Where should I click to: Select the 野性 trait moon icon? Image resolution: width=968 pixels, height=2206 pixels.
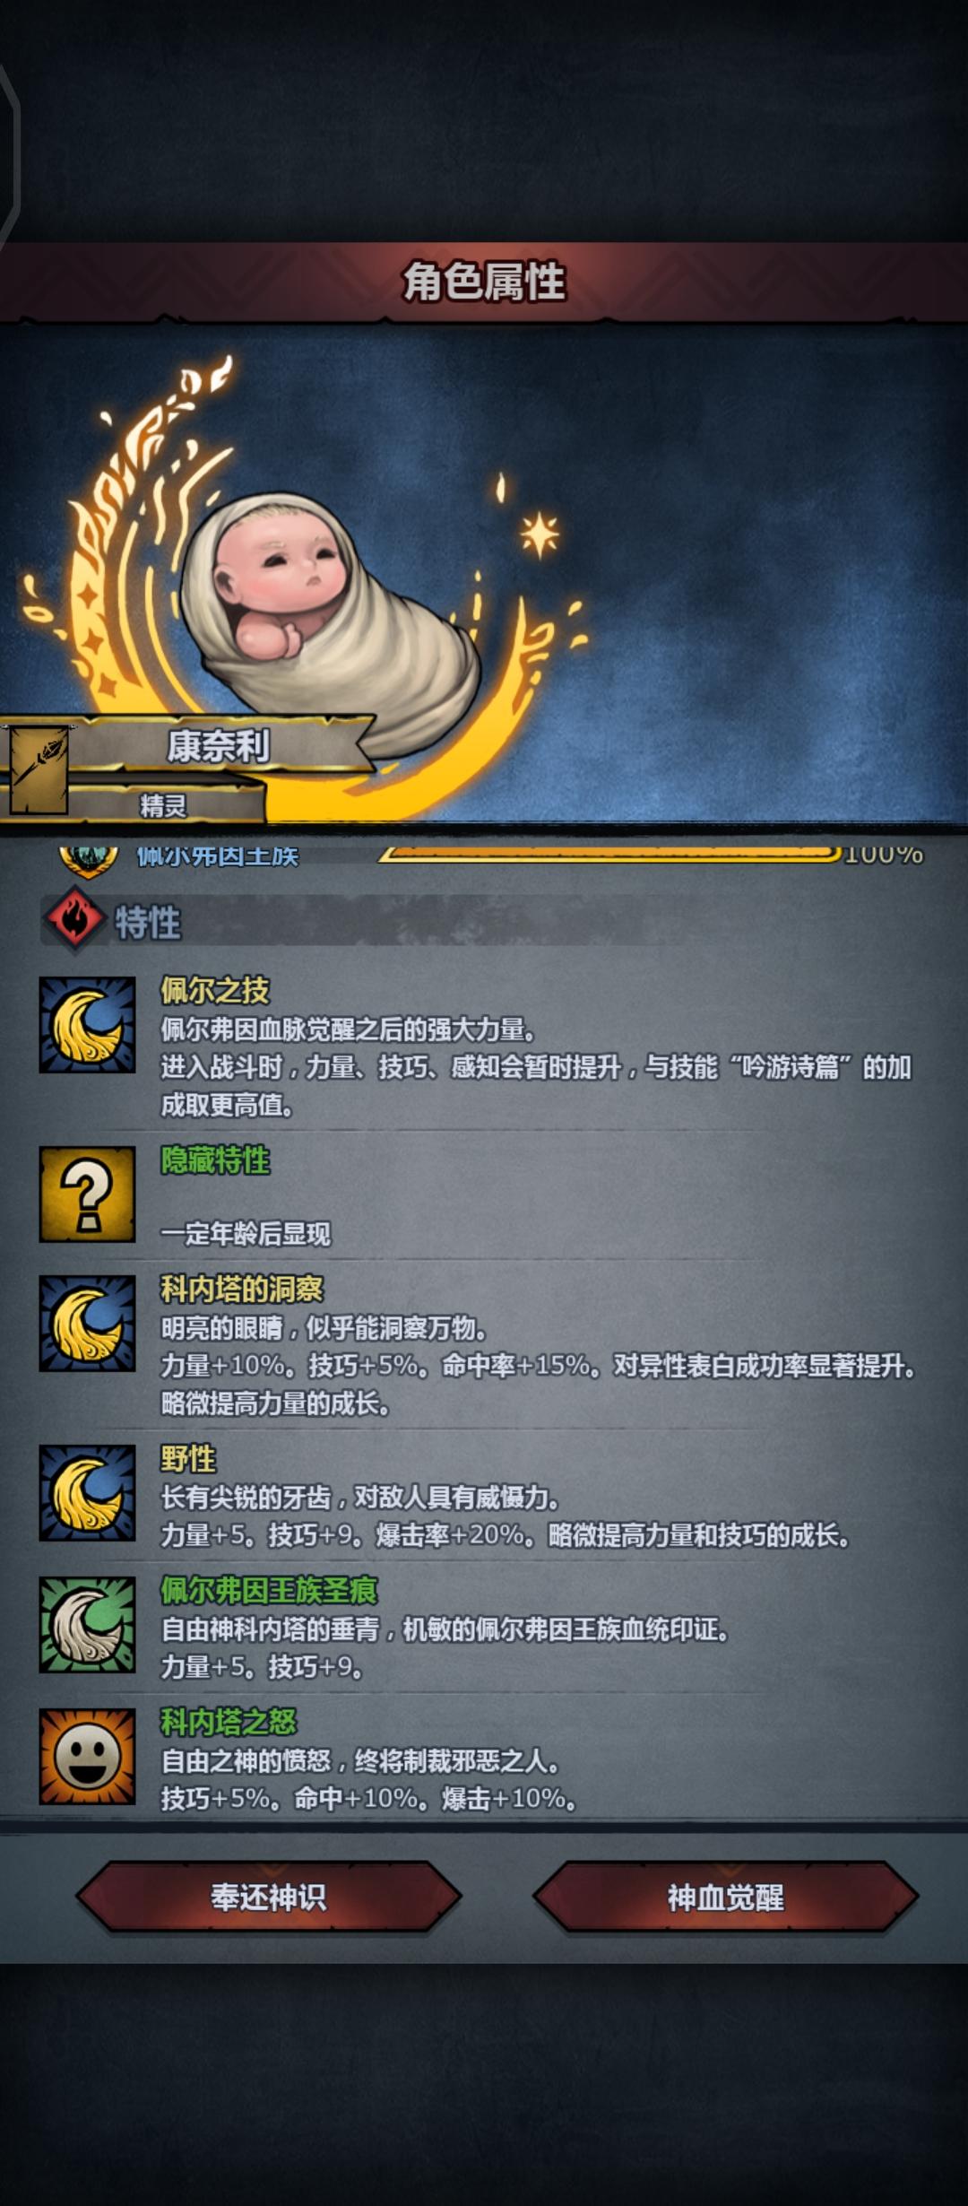tap(87, 1492)
